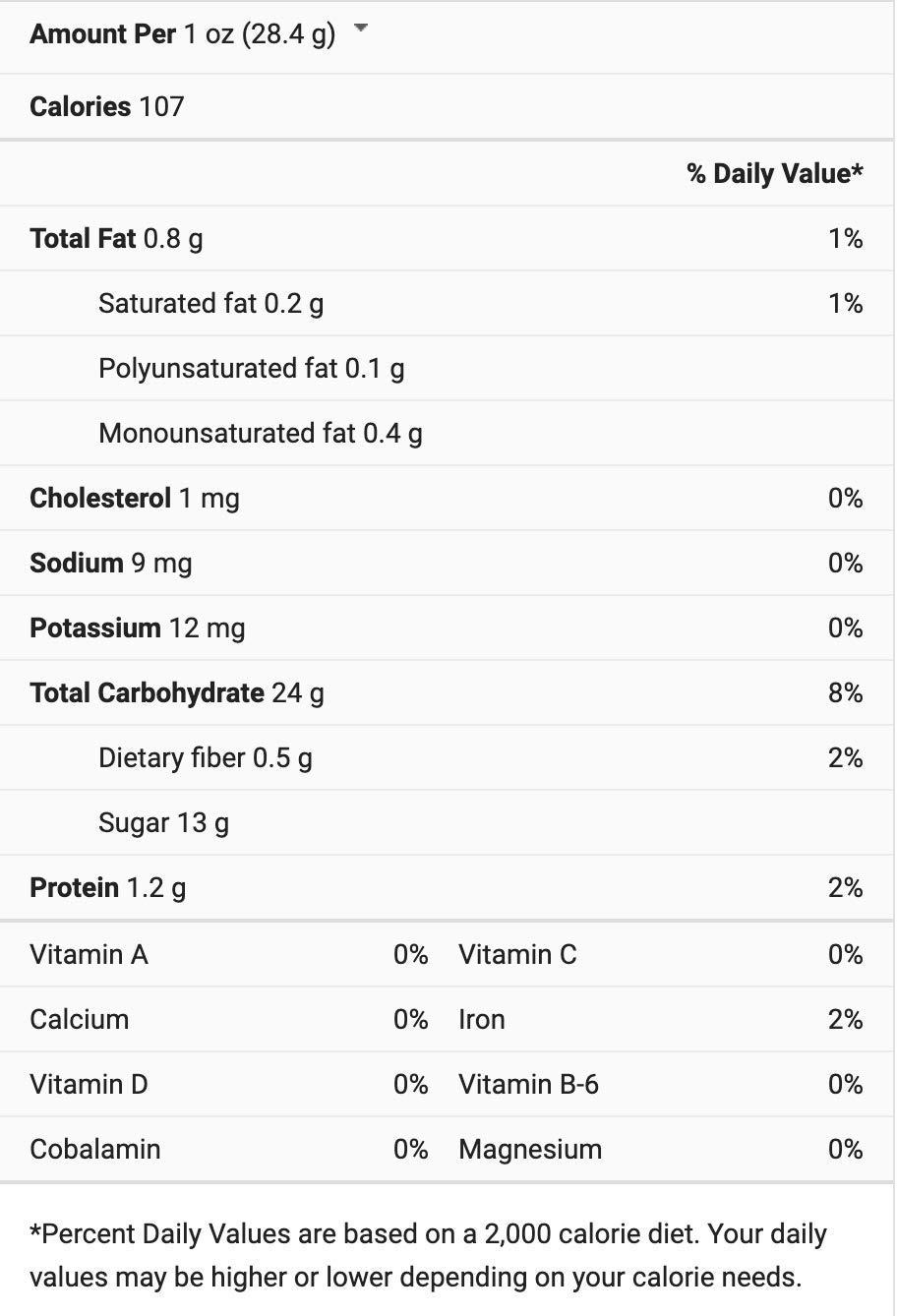This screenshot has width=897, height=1316.
Task: Click the Percent Daily Values footnote text
Action: pyautogui.click(x=428, y=1256)
